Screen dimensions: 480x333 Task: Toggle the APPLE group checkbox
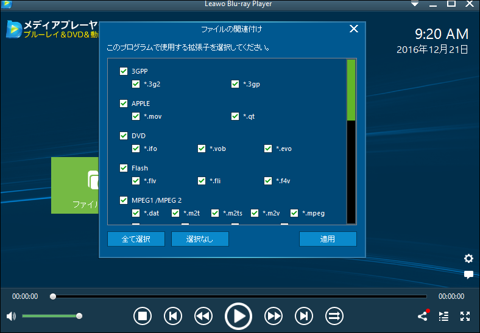coord(124,103)
